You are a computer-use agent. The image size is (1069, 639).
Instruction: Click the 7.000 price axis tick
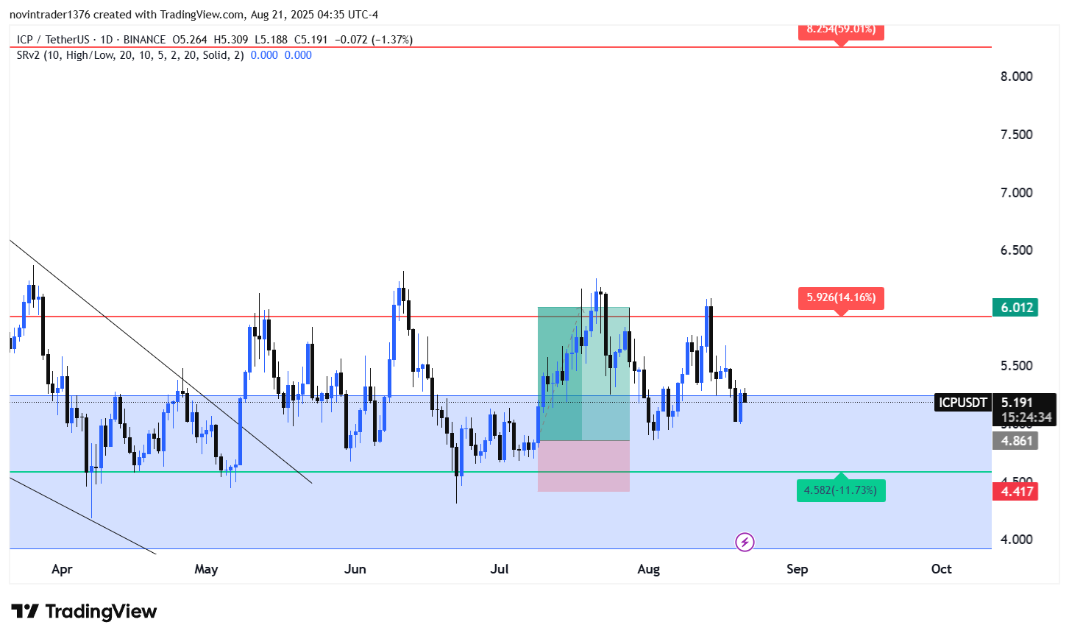tap(1016, 193)
